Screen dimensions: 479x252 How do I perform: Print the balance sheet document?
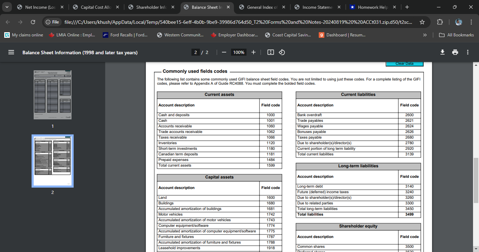(455, 52)
